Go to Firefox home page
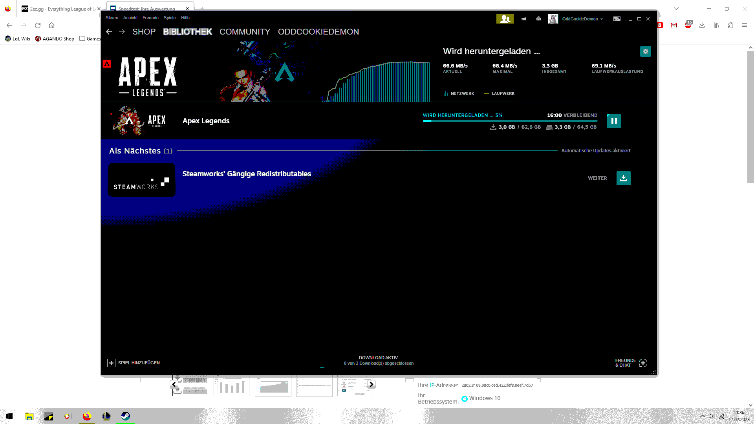This screenshot has height=424, width=754. tap(51, 26)
